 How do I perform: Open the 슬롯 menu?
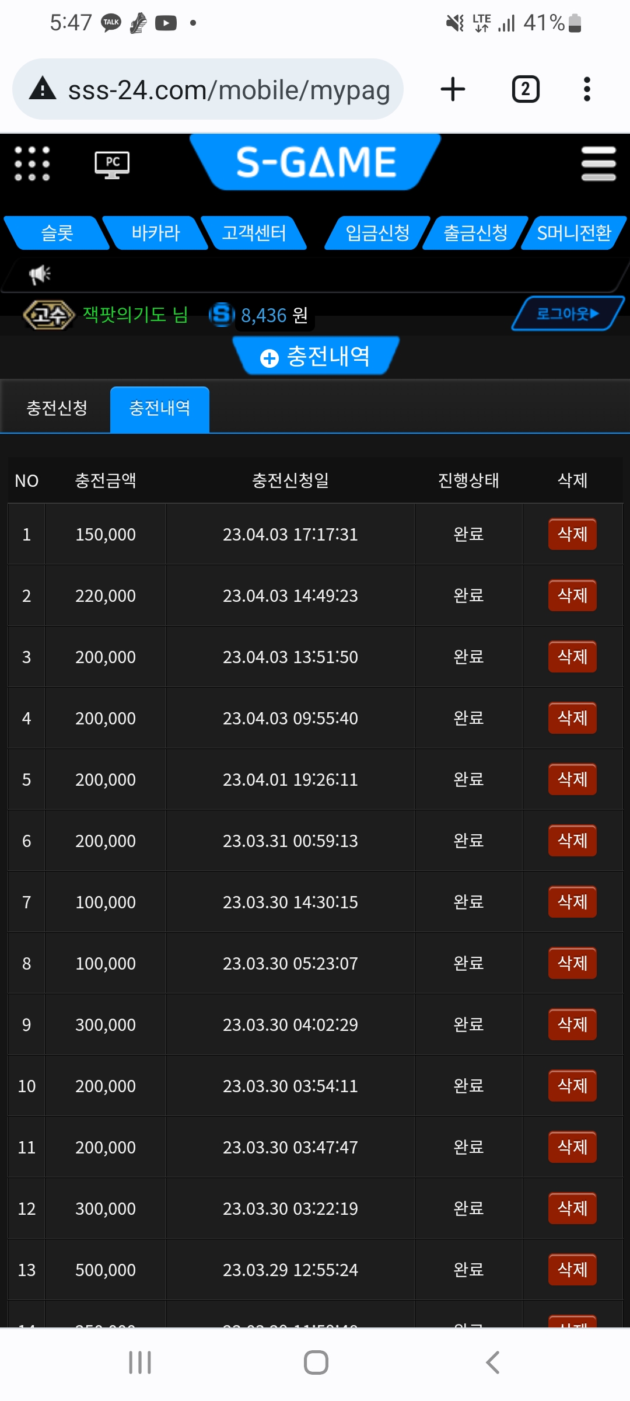pos(57,233)
